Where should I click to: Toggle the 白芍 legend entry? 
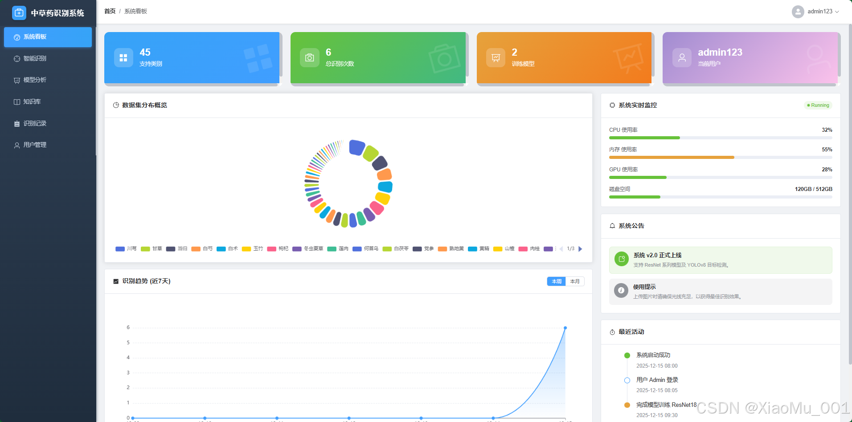click(x=202, y=249)
